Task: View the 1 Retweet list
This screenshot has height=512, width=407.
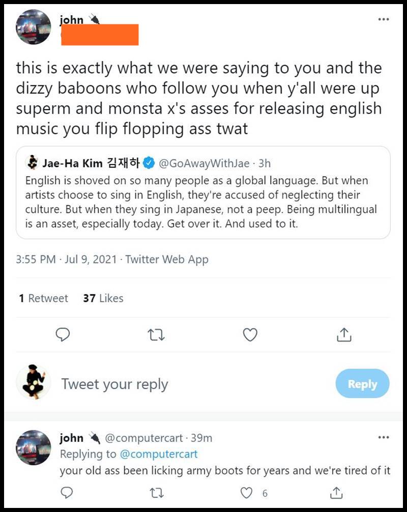Action: click(43, 298)
